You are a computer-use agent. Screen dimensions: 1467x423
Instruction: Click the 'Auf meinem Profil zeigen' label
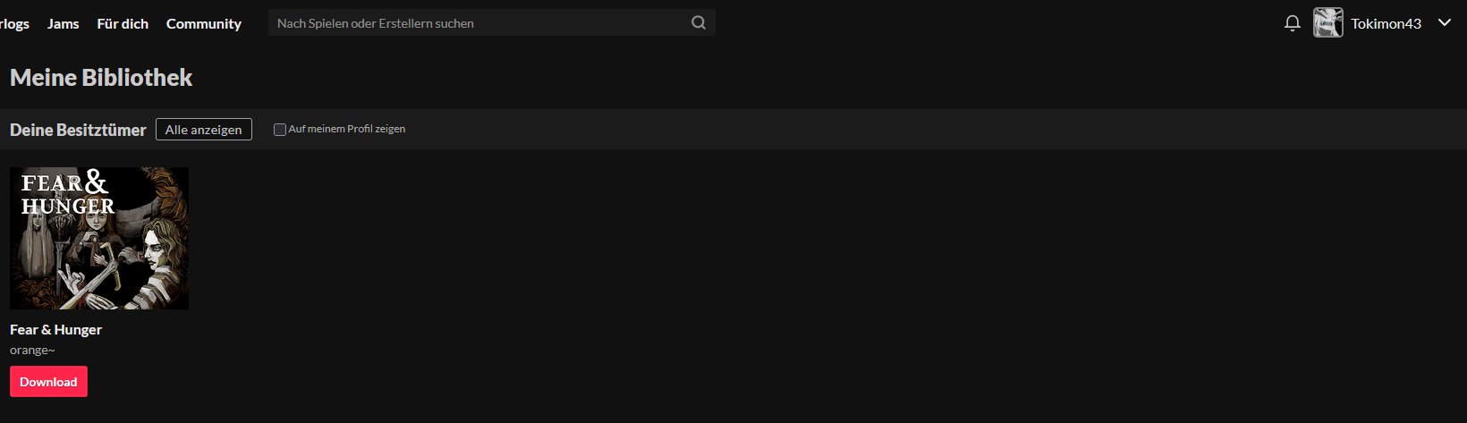pos(346,130)
